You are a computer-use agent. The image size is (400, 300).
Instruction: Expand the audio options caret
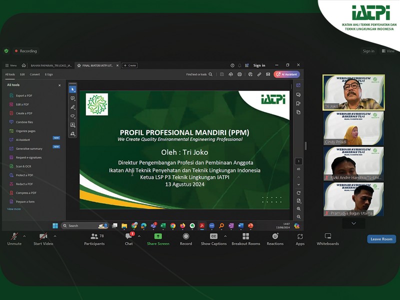[x=24, y=236]
